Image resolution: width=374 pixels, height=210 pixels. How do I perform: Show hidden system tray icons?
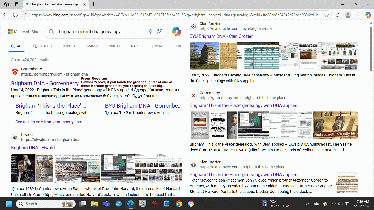pyautogui.click(x=307, y=204)
